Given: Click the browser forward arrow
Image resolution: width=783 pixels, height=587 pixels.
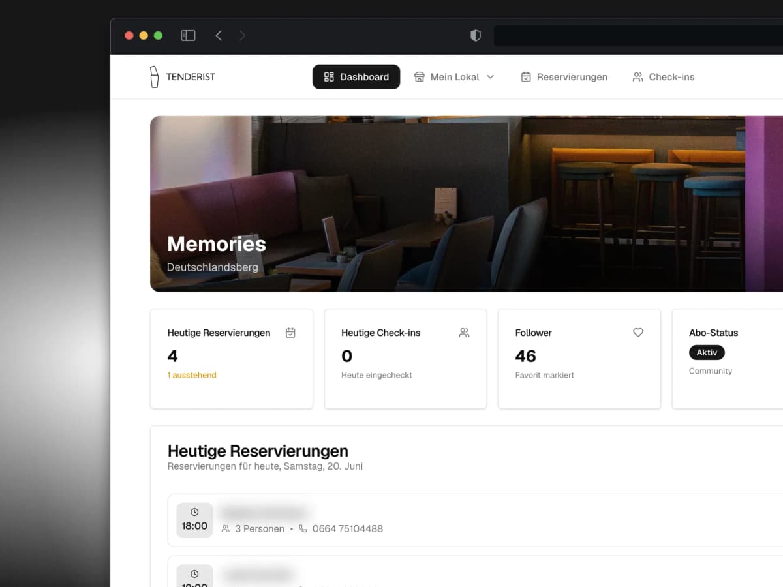Looking at the screenshot, I should click(x=243, y=36).
